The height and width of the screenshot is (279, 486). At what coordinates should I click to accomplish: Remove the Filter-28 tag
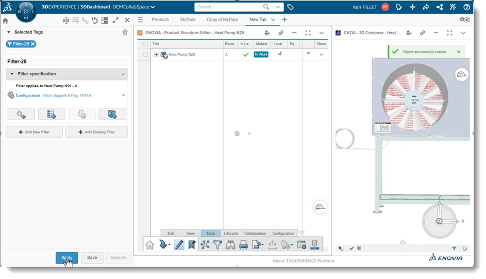[33, 44]
